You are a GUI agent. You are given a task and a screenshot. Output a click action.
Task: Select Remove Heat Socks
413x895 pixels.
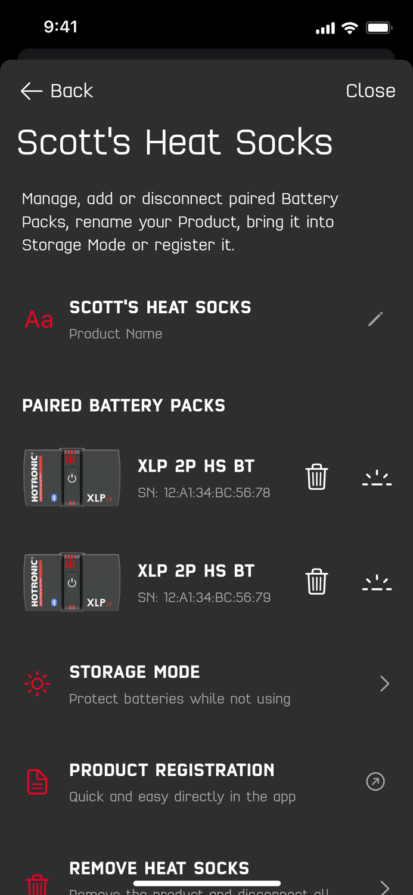(x=159, y=868)
